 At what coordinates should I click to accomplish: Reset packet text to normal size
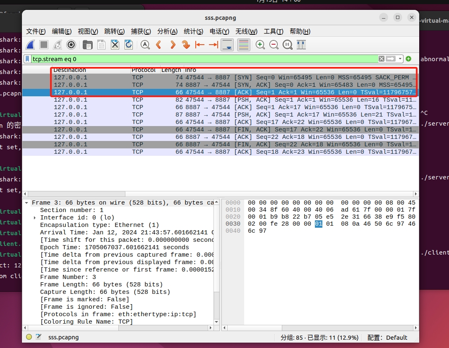pos(288,45)
